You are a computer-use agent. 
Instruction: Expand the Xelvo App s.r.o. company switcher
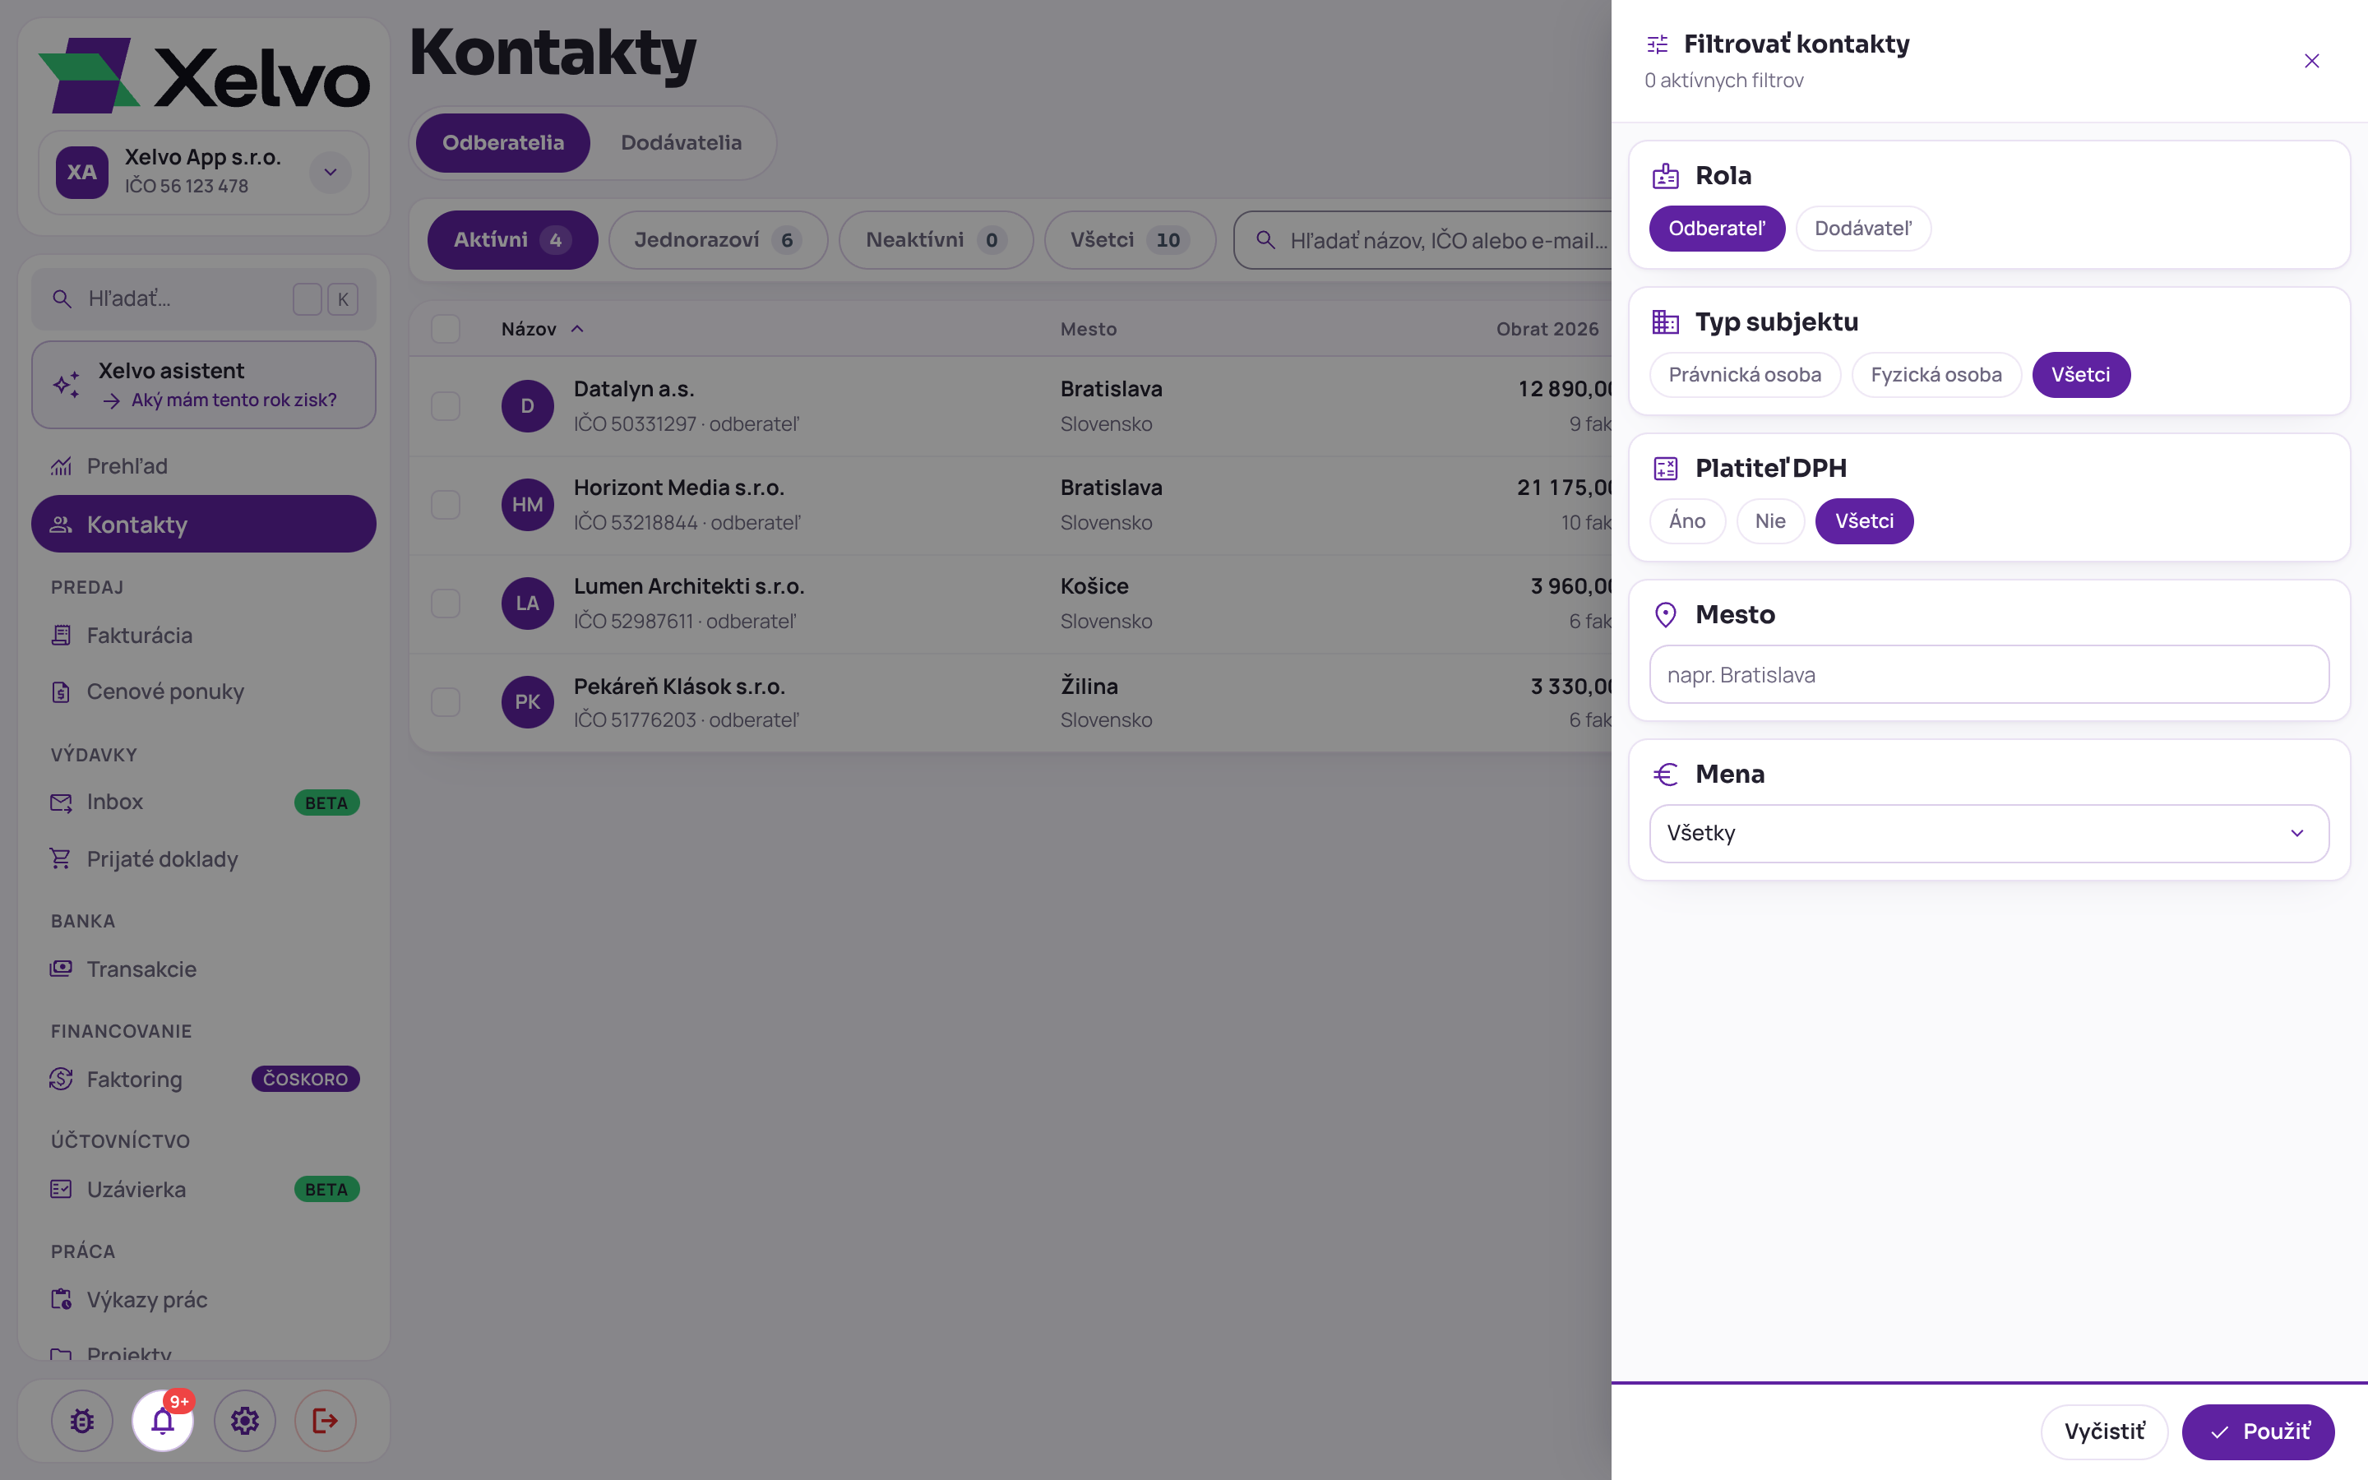pos(331,173)
